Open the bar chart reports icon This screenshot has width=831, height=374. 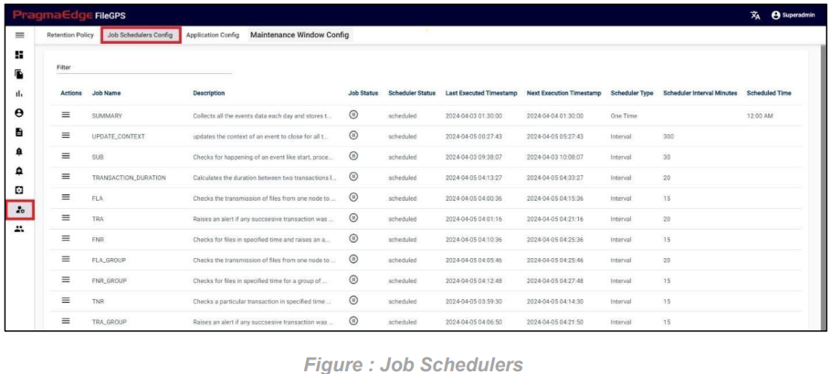pyautogui.click(x=19, y=94)
